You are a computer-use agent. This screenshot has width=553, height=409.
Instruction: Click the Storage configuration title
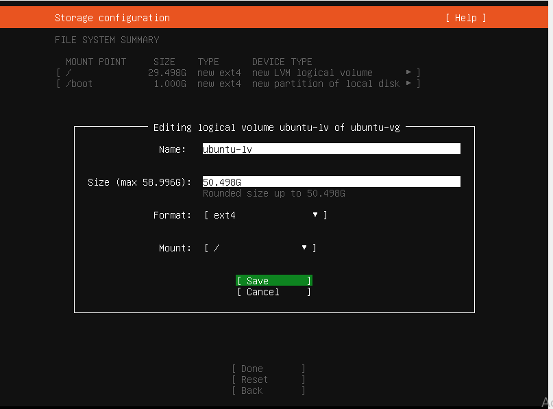tap(112, 18)
